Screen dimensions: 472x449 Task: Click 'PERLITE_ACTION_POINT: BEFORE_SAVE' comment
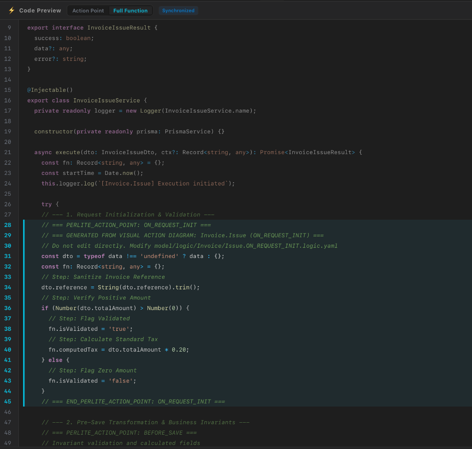119,433
